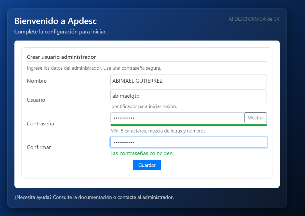Screen dimensions: 305x216
Task: Select the Usuario field label
Action: (36, 100)
